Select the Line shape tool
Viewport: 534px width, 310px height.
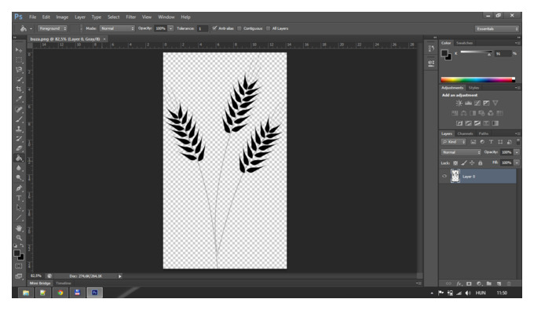[19, 217]
